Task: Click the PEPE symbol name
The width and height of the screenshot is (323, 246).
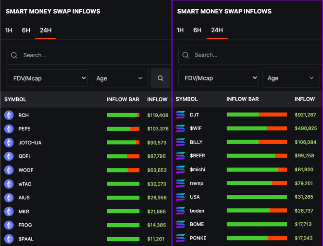Action: (x=25, y=129)
